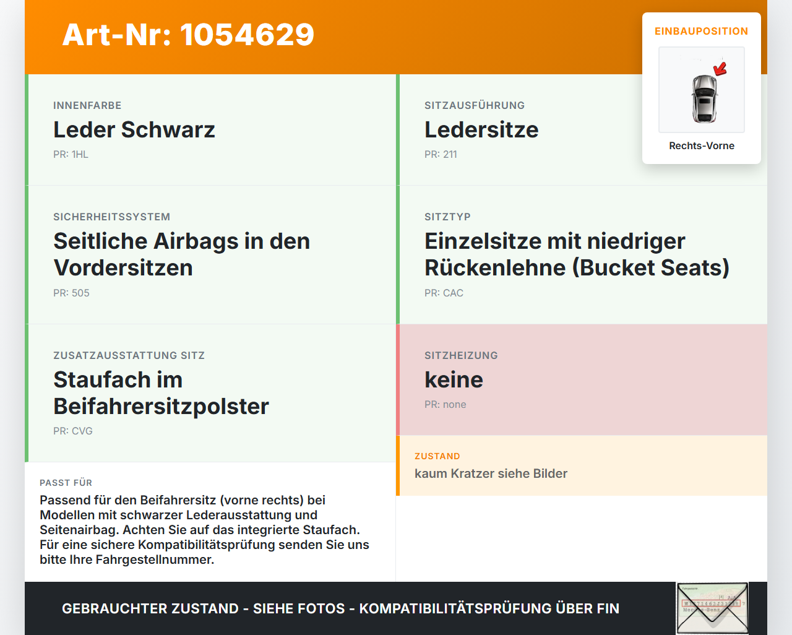Open the envelope document thumbnail in footer
This screenshot has height=635, width=792.
[712, 608]
